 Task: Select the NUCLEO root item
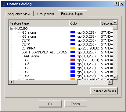(21, 29)
